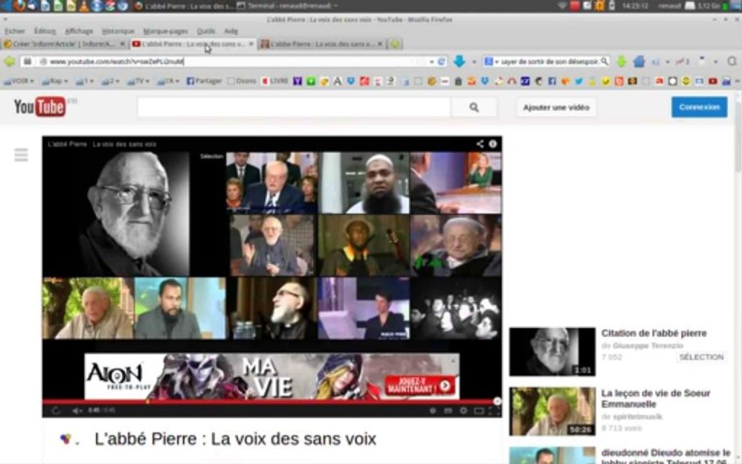The image size is (742, 464).
Task: Open the Affichage menu
Action: (79, 31)
